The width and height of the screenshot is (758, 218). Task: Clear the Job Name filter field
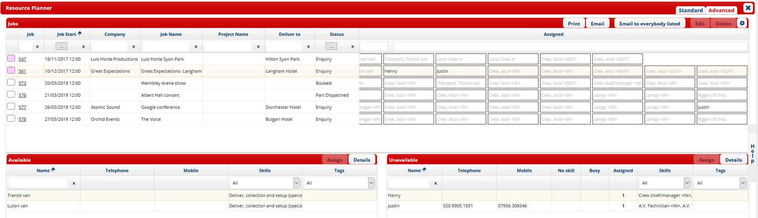tap(196, 46)
